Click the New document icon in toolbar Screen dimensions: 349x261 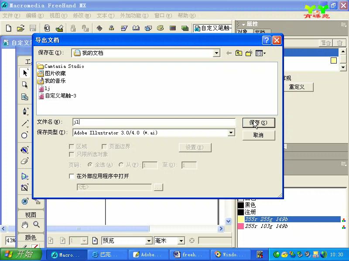[8, 28]
